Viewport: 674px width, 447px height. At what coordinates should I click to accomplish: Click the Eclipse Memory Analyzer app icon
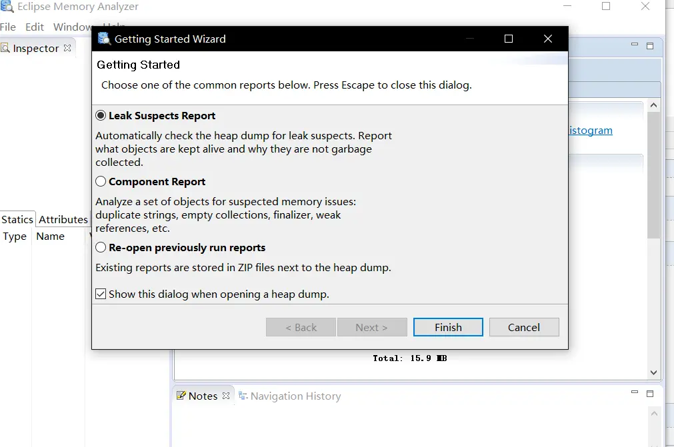7,6
